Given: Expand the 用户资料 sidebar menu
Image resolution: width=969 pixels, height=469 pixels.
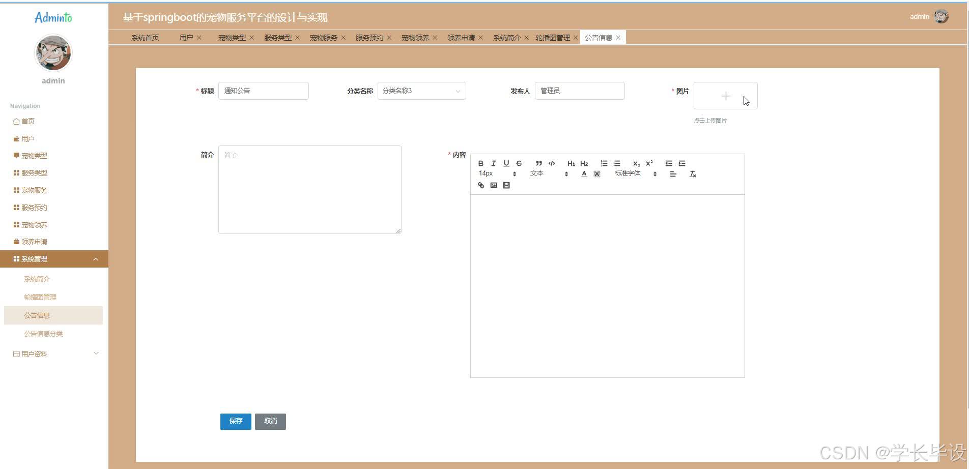Looking at the screenshot, I should pyautogui.click(x=54, y=354).
